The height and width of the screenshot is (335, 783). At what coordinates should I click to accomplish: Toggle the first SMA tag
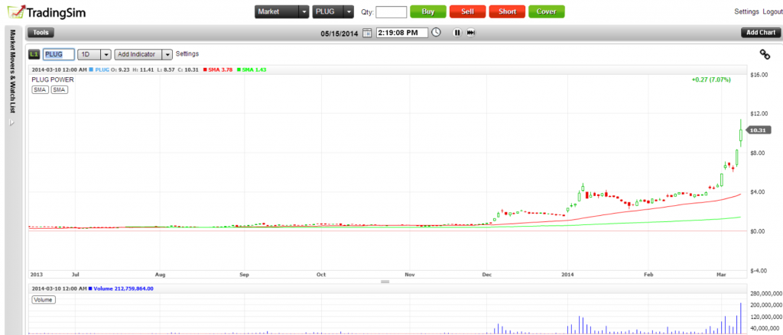point(40,90)
